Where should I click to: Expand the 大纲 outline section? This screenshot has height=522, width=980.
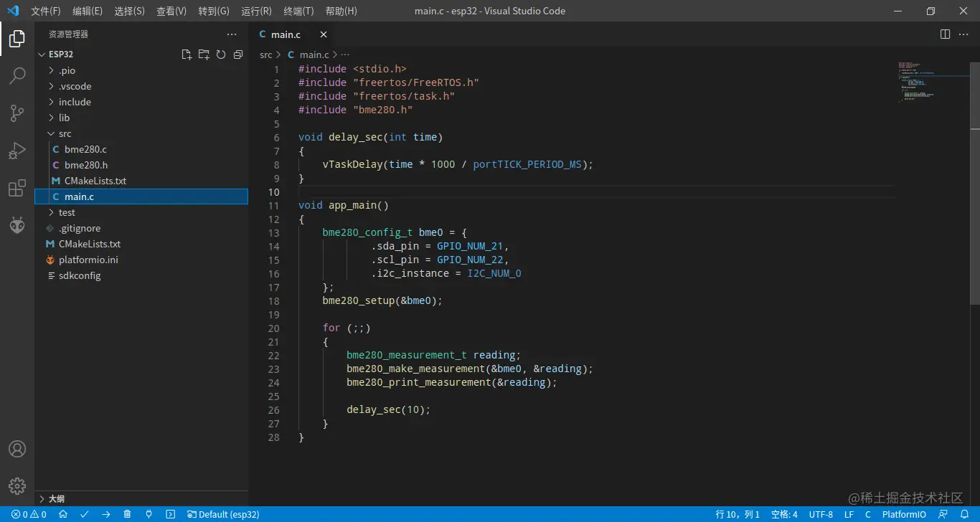tap(56, 498)
